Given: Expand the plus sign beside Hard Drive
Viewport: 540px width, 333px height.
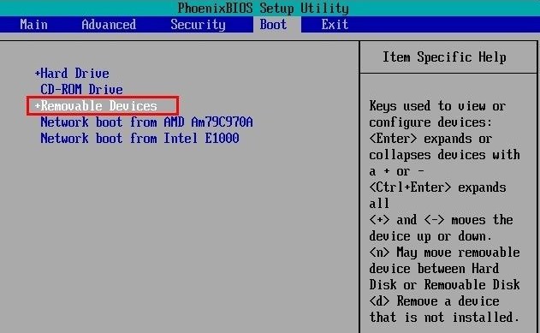Looking at the screenshot, I should pos(38,74).
